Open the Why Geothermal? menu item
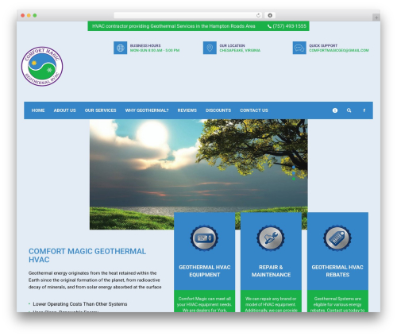The height and width of the screenshot is (336, 397). 147,110
